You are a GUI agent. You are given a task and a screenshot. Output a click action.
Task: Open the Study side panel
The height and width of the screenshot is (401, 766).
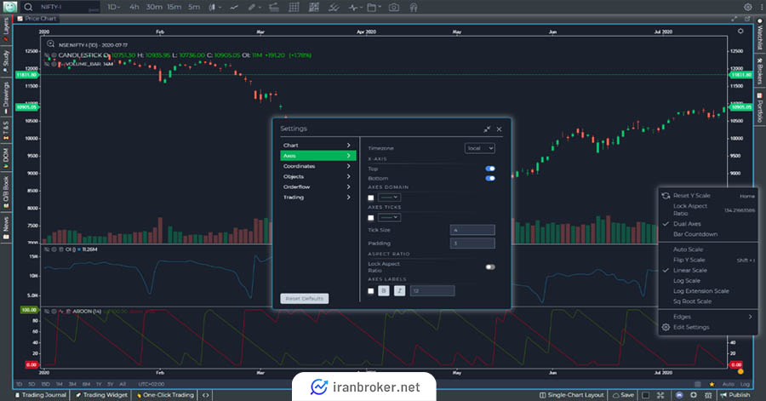[6, 62]
